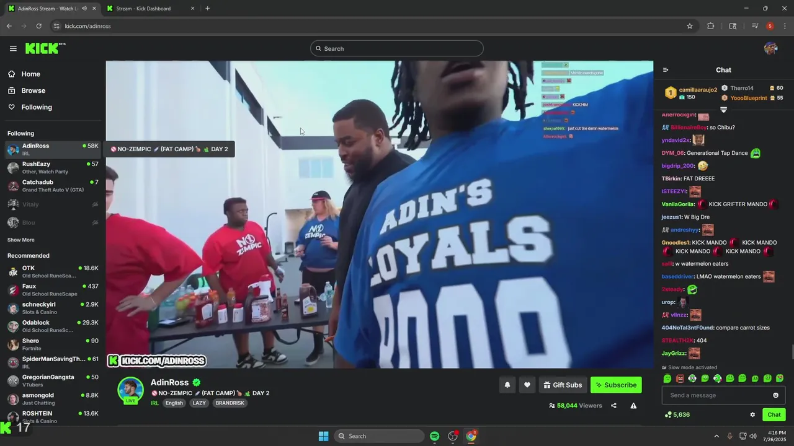Viewport: 794px width, 446px height.
Task: Open asmongold recommended channel
Action: 53,398
